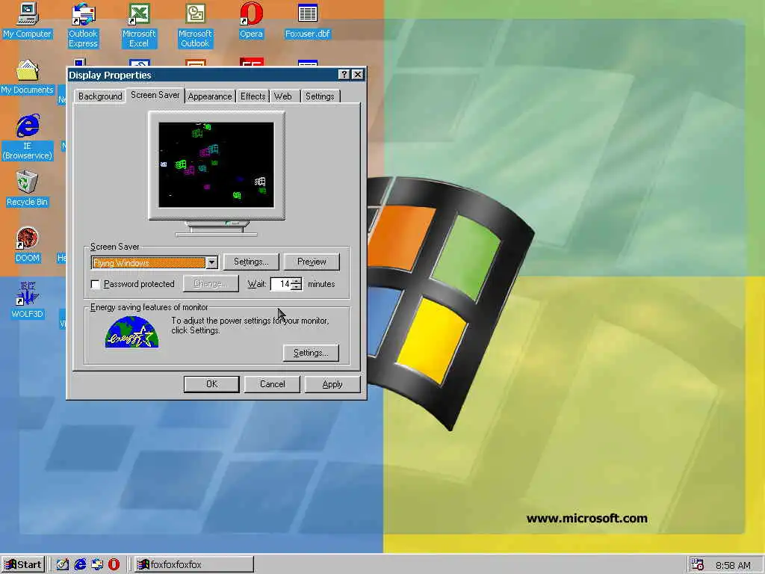The image size is (765, 574).
Task: Apply the display changes
Action: coord(332,384)
